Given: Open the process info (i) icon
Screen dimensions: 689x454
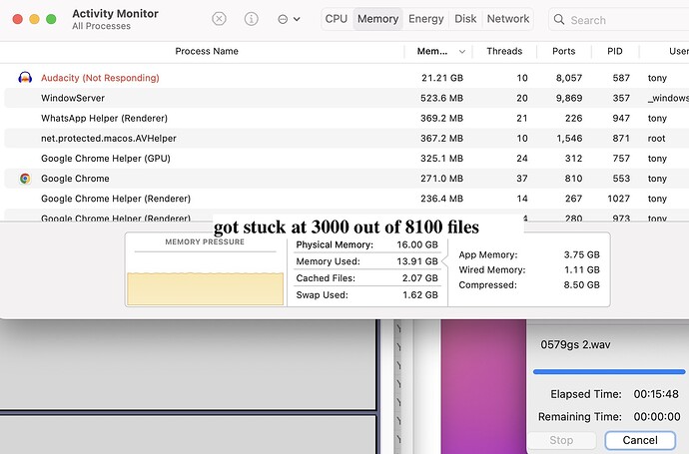Looking at the screenshot, I should coord(251,19).
